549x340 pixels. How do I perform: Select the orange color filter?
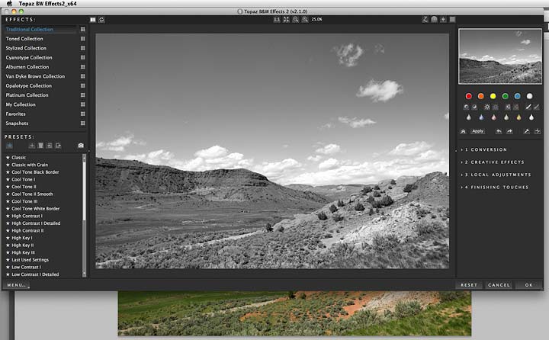coord(480,96)
